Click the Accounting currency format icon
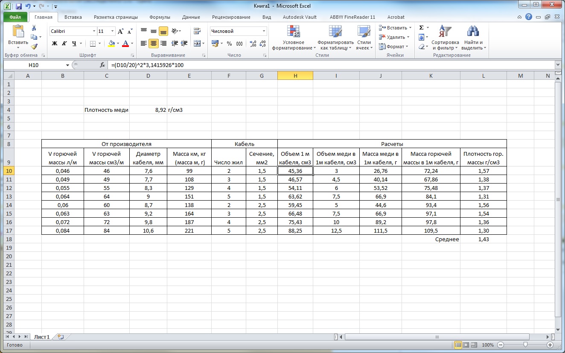This screenshot has height=353, width=565. point(214,44)
